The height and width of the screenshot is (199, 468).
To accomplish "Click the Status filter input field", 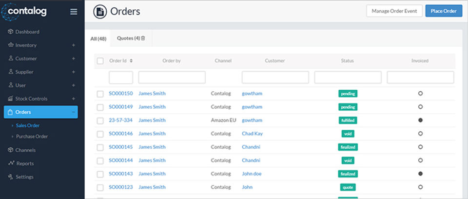I will 348,77.
